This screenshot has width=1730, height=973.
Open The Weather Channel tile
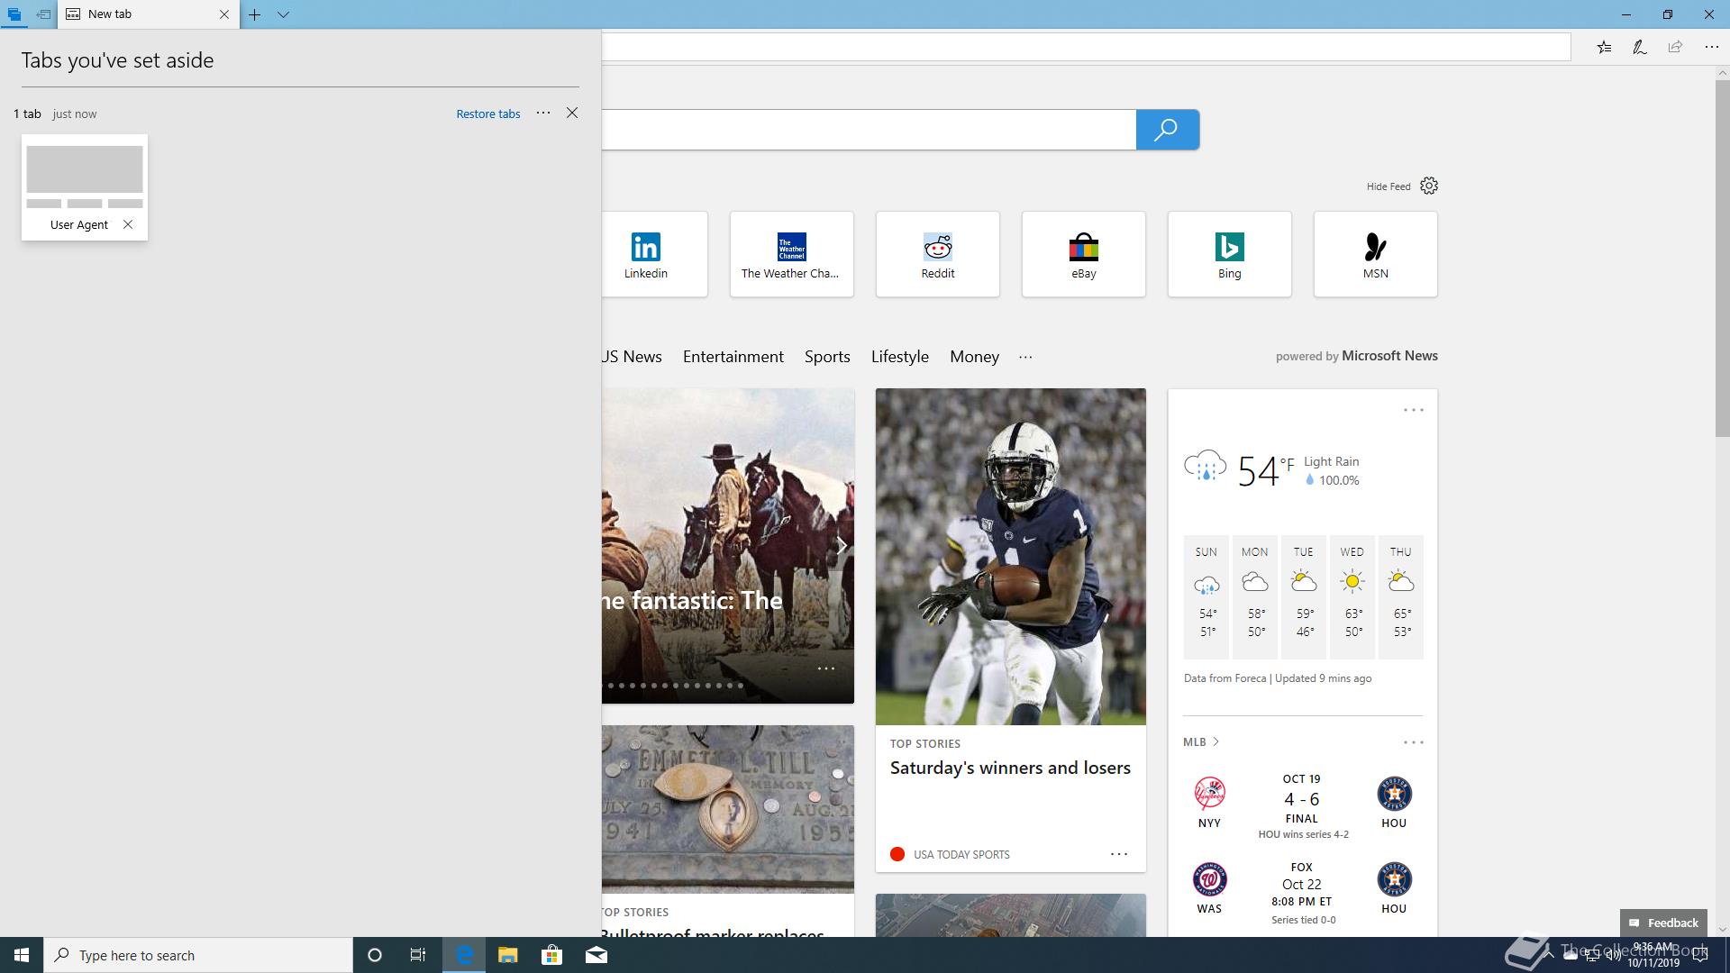[792, 254]
